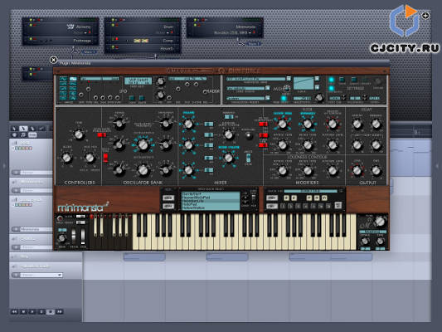Click the red-ringed volume knob in Output section
The height and width of the screenshot is (332, 442).
(357, 170)
